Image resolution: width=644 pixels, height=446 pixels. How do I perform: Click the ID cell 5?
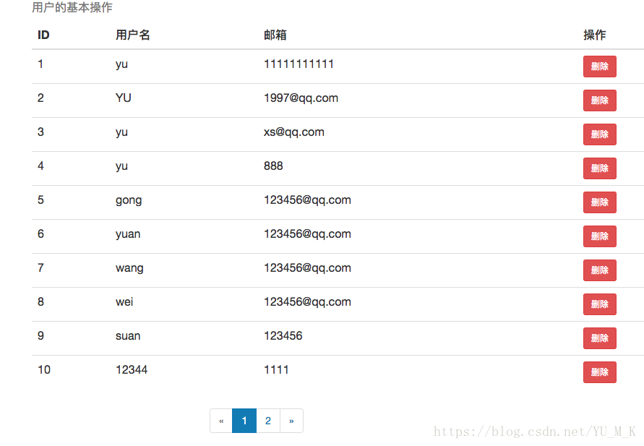(x=40, y=200)
